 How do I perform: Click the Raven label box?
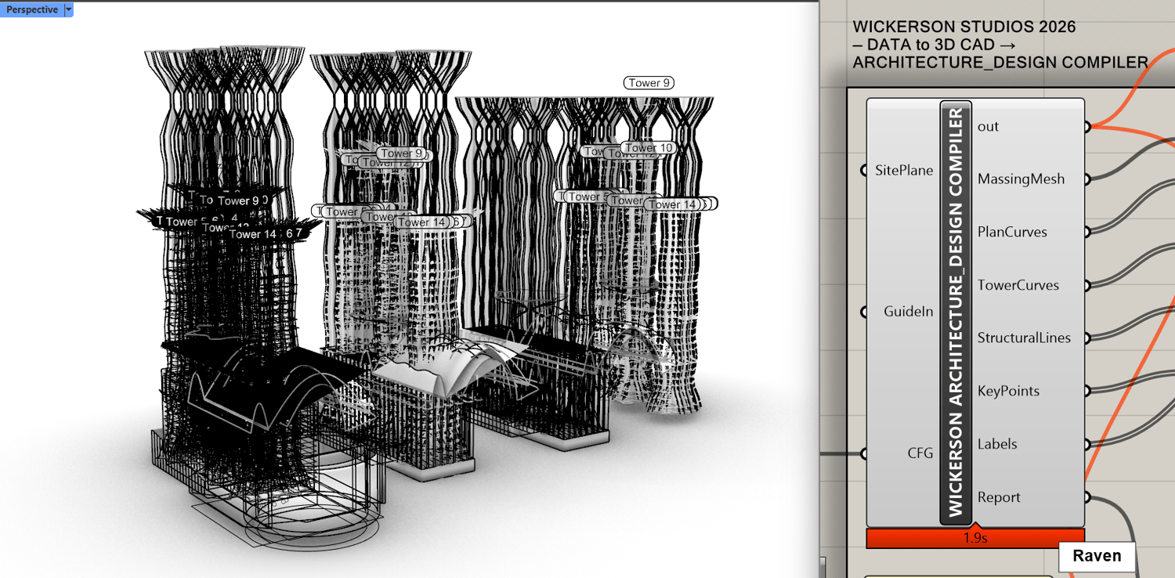[x=1097, y=556]
